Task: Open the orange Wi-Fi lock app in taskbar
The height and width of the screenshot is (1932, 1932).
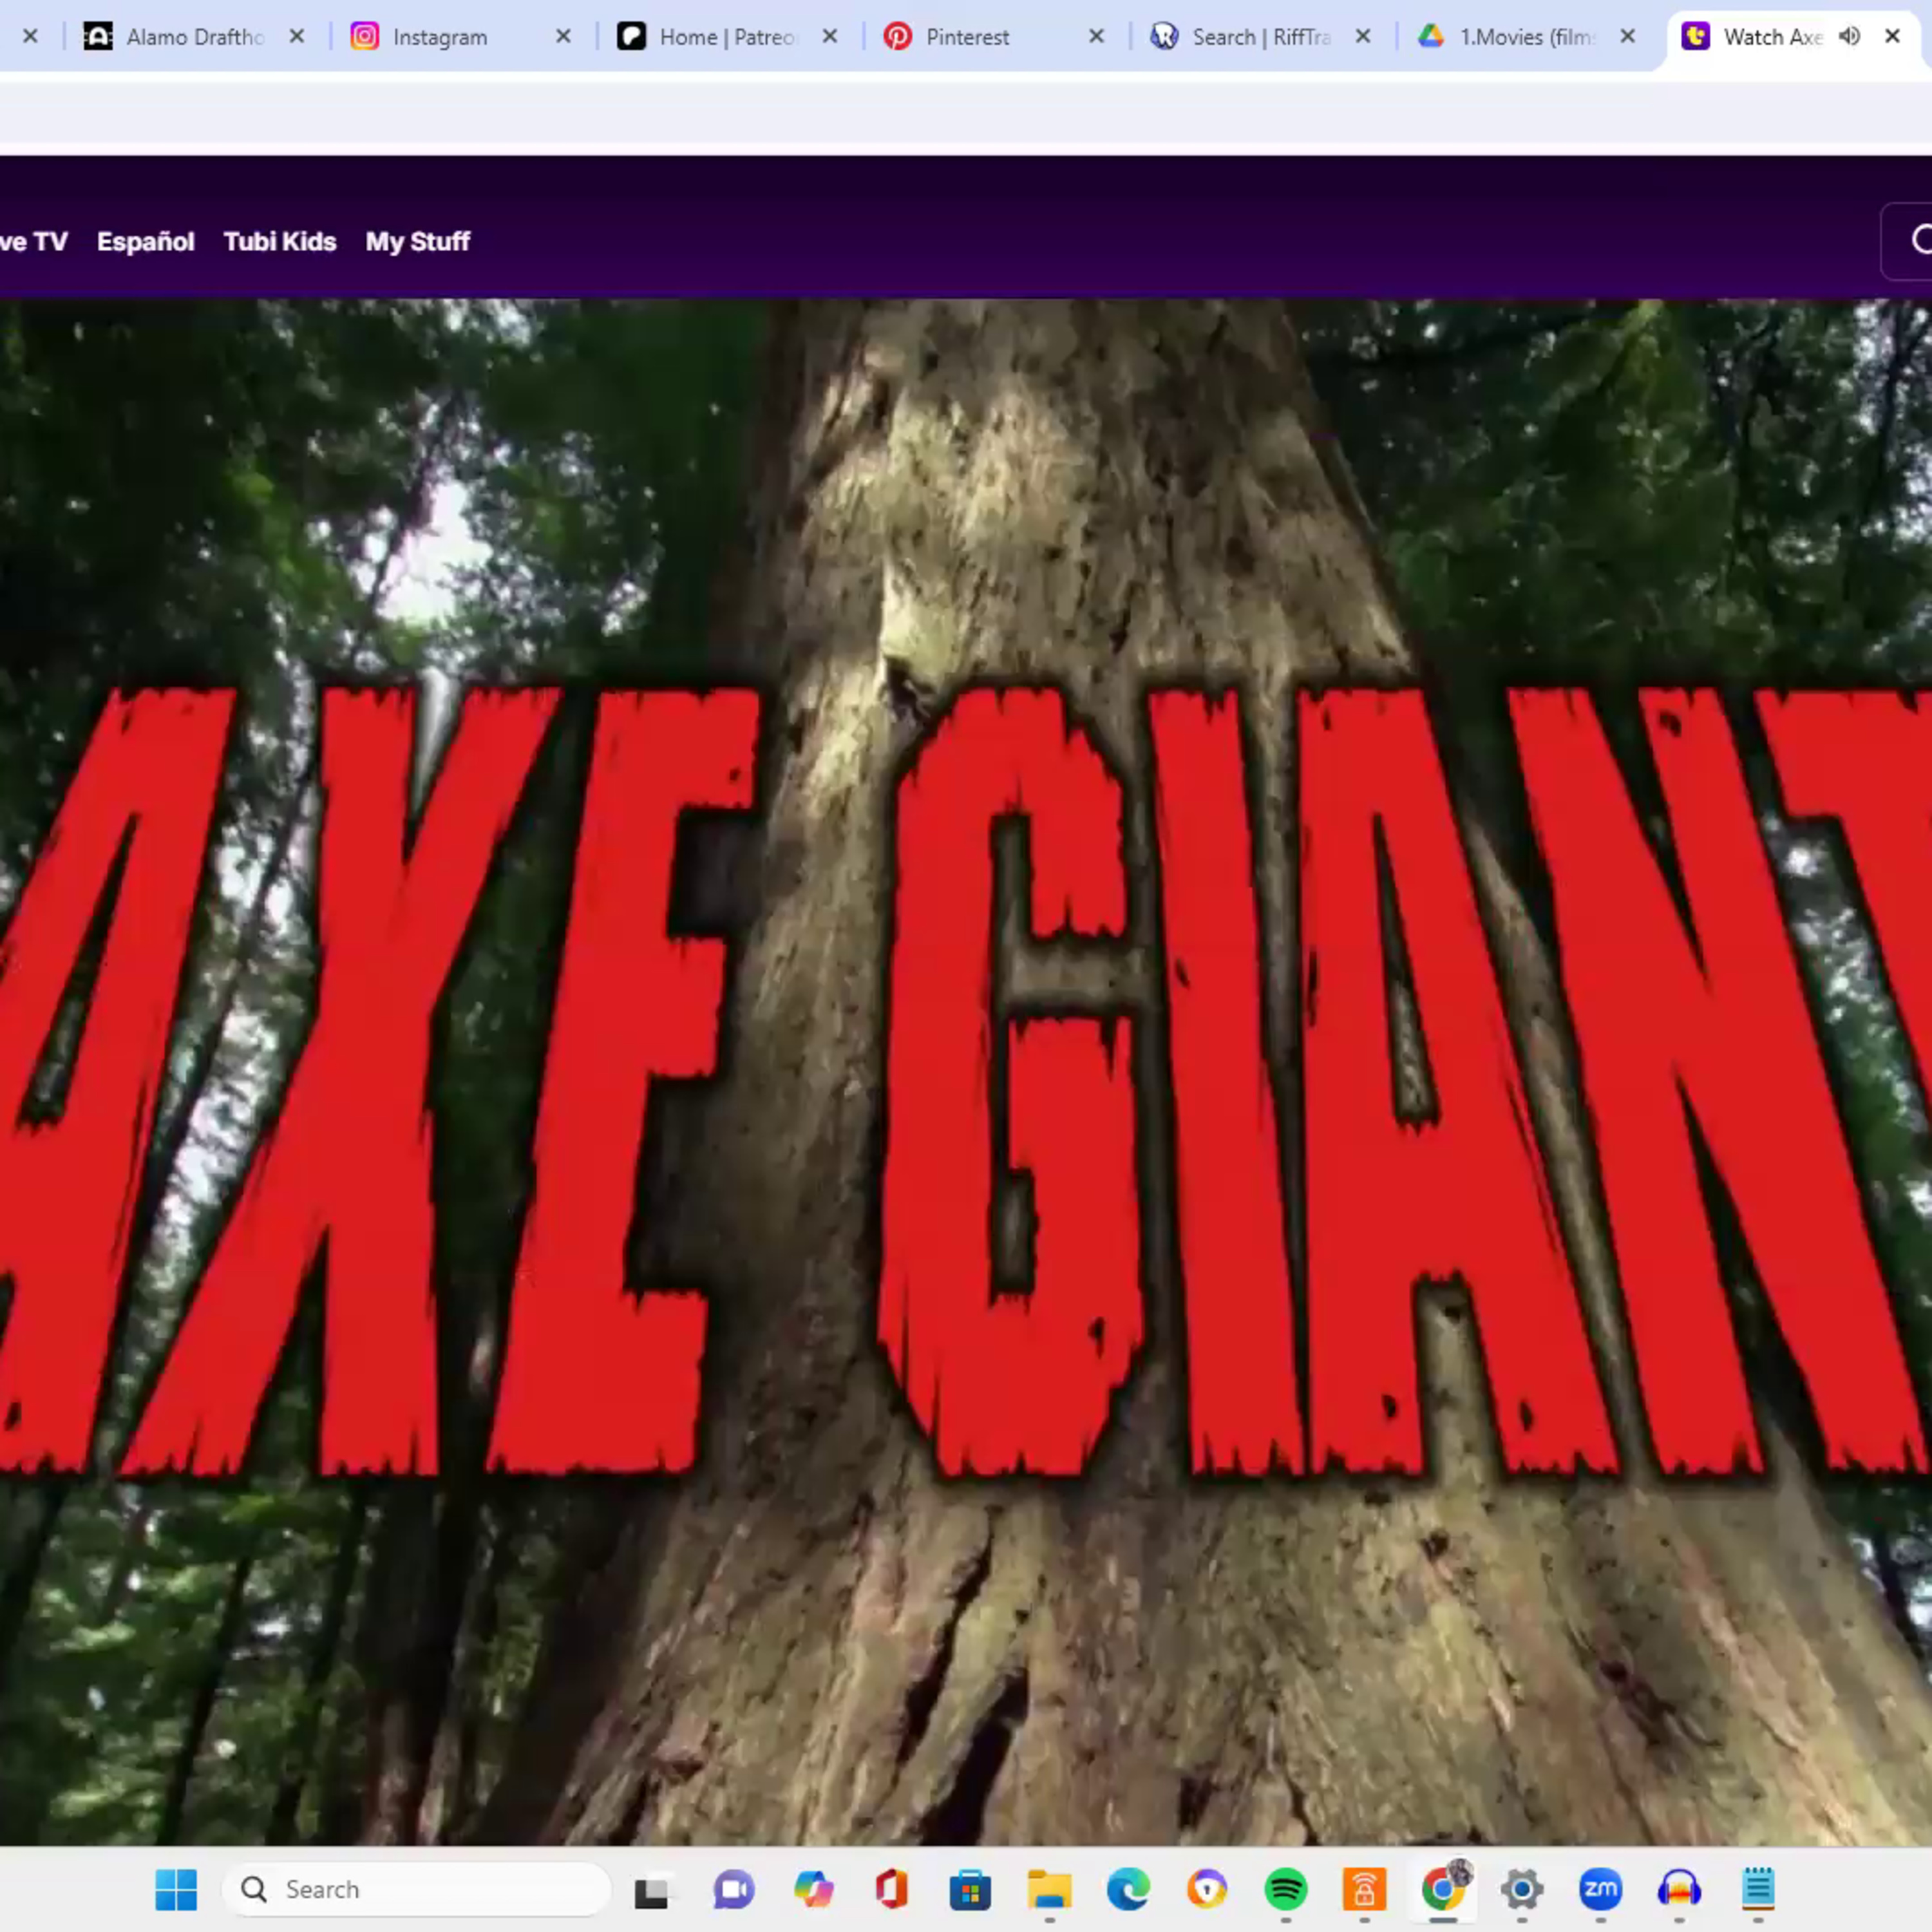Action: (1364, 1889)
